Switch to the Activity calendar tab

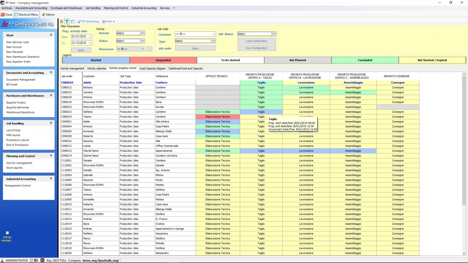(97, 68)
